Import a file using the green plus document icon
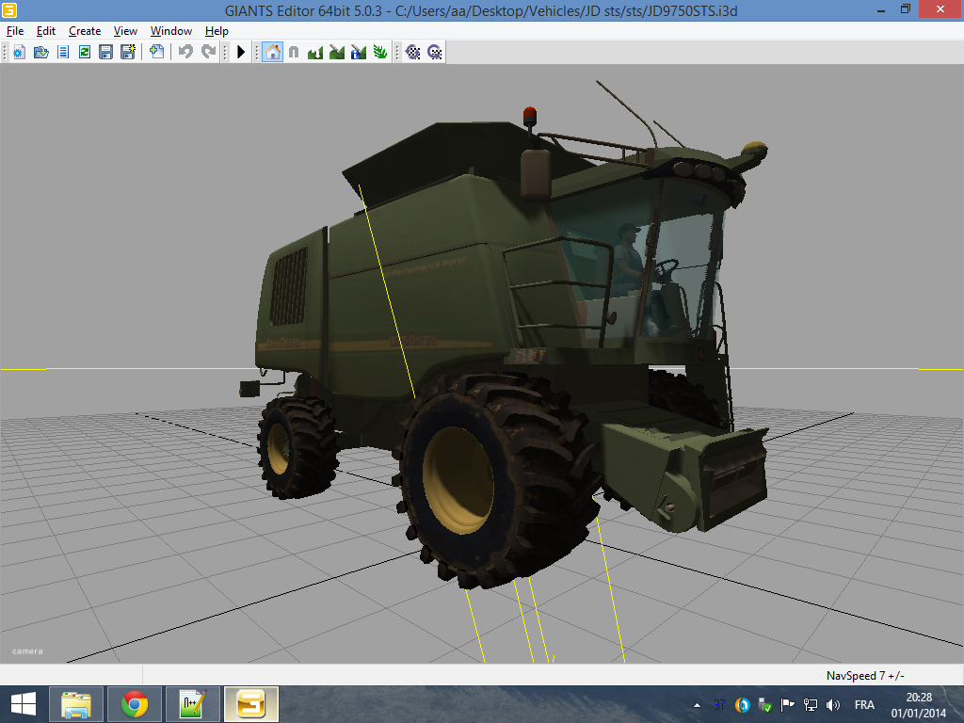The image size is (964, 723). click(x=157, y=53)
